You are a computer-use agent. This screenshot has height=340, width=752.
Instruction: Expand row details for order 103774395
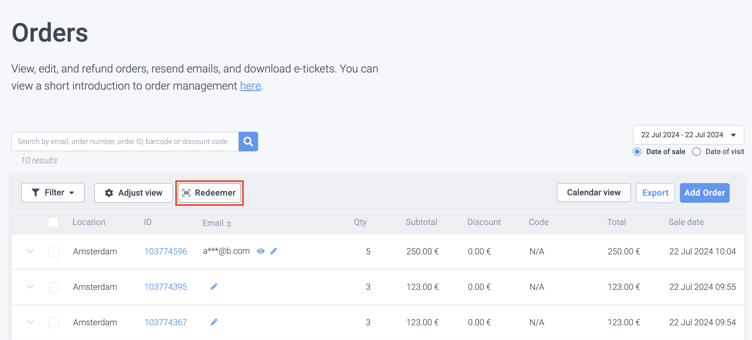(30, 287)
